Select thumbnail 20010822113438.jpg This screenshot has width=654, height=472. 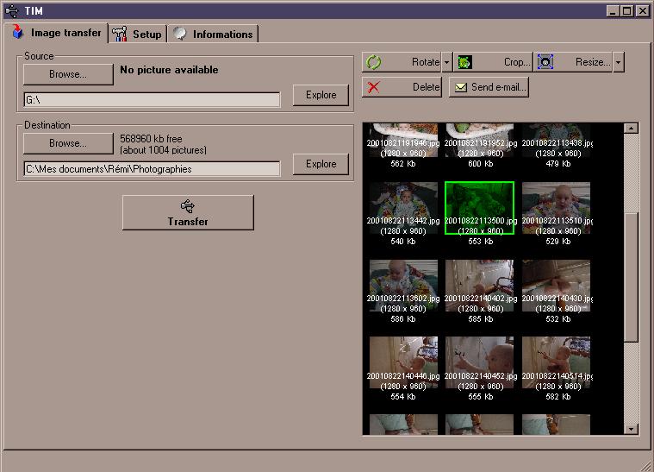(x=556, y=140)
